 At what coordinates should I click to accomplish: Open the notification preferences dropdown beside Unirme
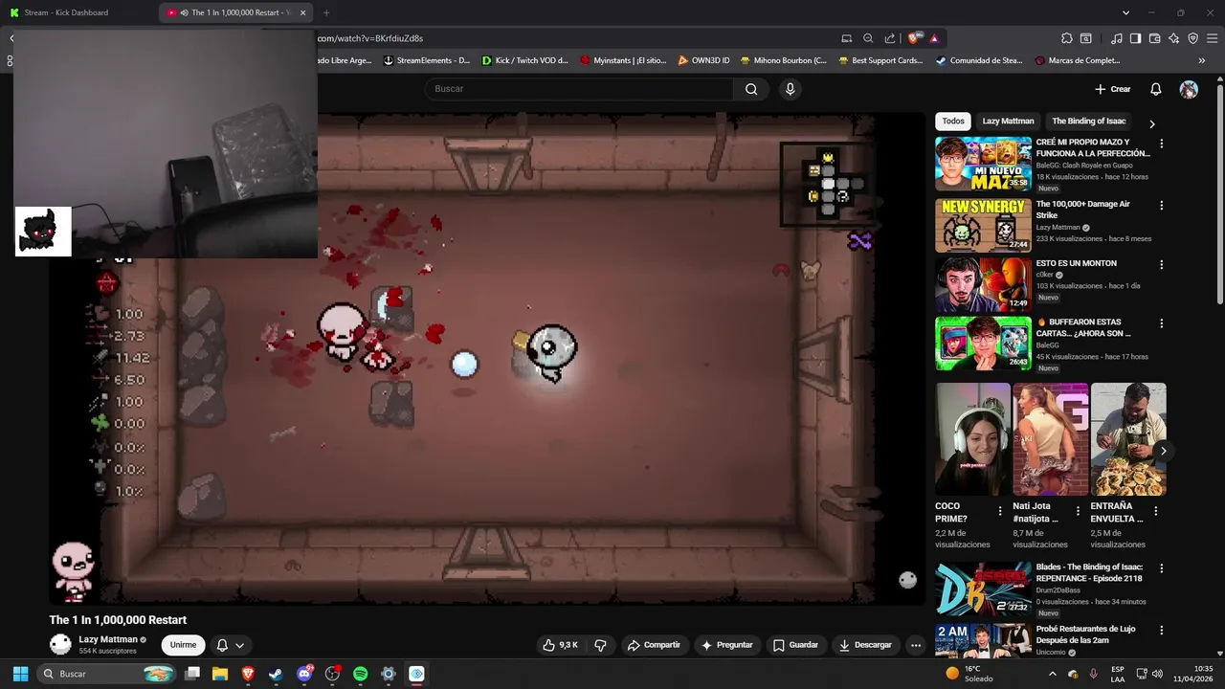coord(230,645)
